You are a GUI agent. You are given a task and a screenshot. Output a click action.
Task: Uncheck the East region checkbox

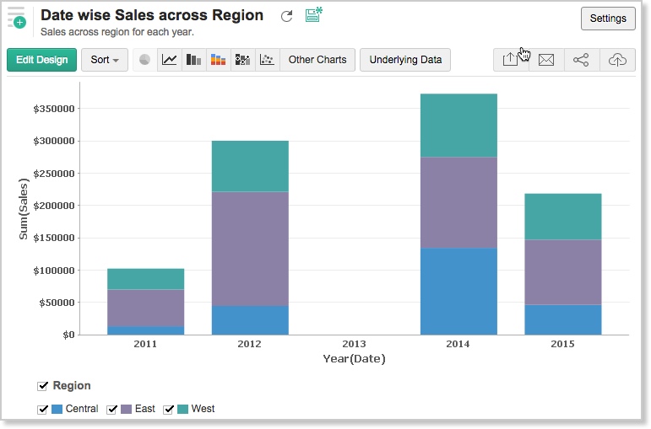(112, 409)
